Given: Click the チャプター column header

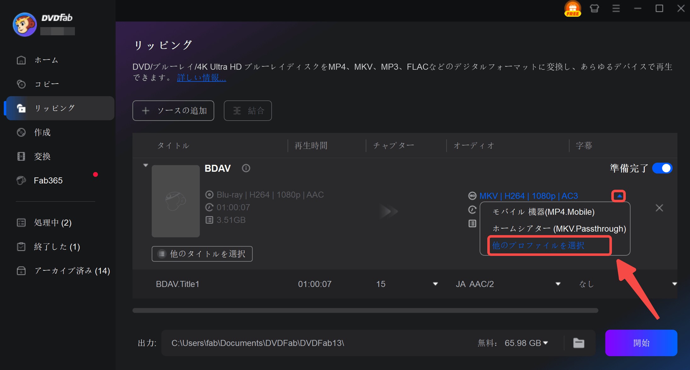Looking at the screenshot, I should click(393, 146).
